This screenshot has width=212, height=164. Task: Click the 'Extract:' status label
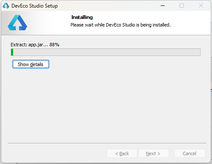tap(19, 45)
